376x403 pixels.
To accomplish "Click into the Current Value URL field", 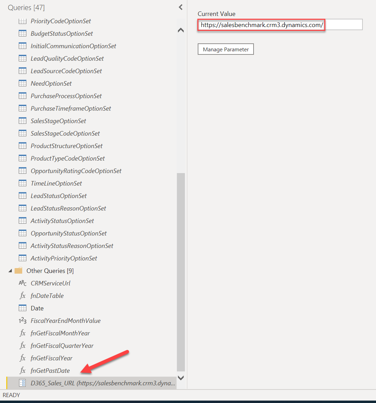I will tap(280, 25).
